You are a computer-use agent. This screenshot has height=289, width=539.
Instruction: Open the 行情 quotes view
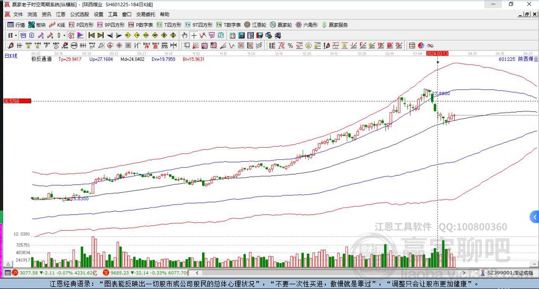click(x=16, y=25)
